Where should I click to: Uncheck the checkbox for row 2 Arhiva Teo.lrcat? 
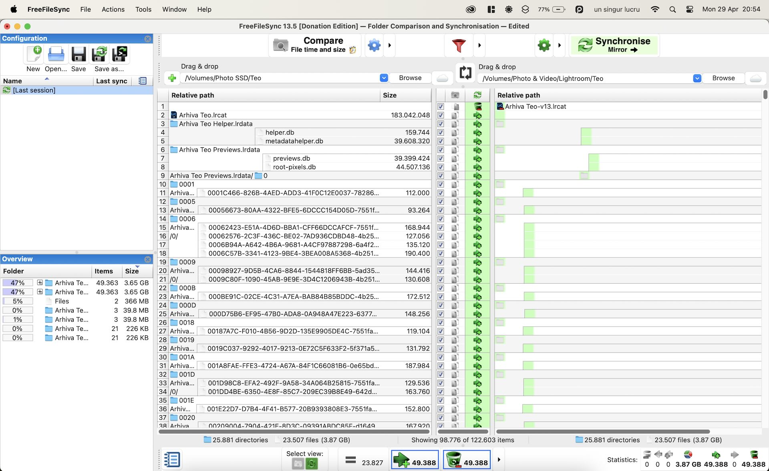pos(441,115)
